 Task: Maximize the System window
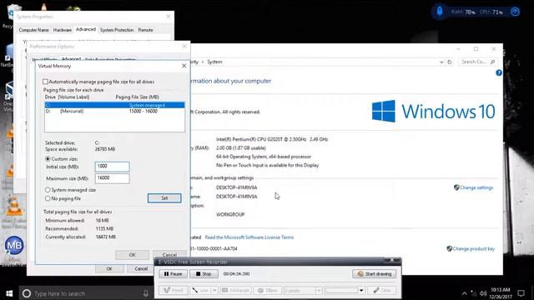click(476, 49)
